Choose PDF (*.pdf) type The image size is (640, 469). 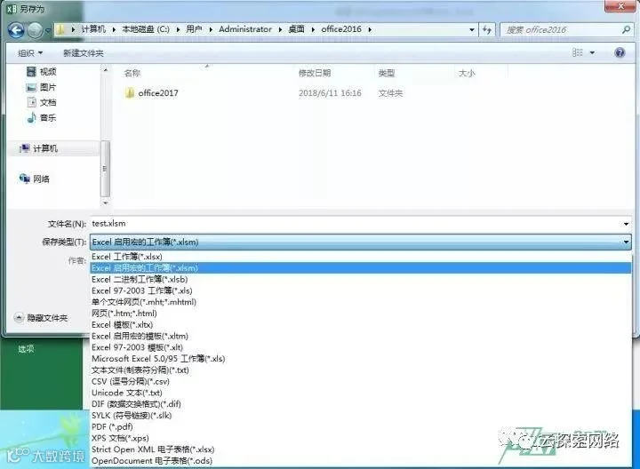[x=360, y=427]
